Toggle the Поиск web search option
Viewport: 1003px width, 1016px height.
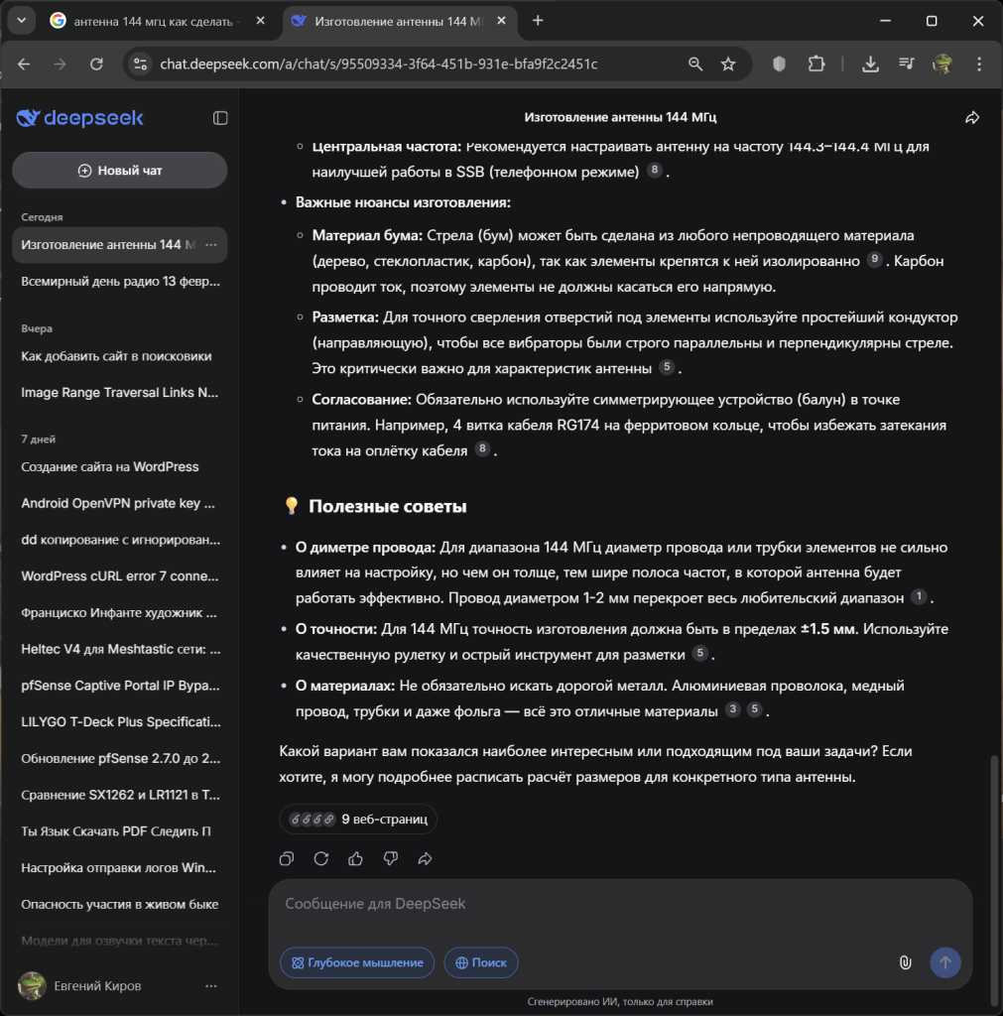click(481, 962)
